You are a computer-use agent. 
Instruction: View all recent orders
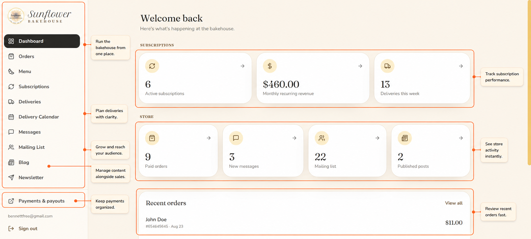pos(454,203)
